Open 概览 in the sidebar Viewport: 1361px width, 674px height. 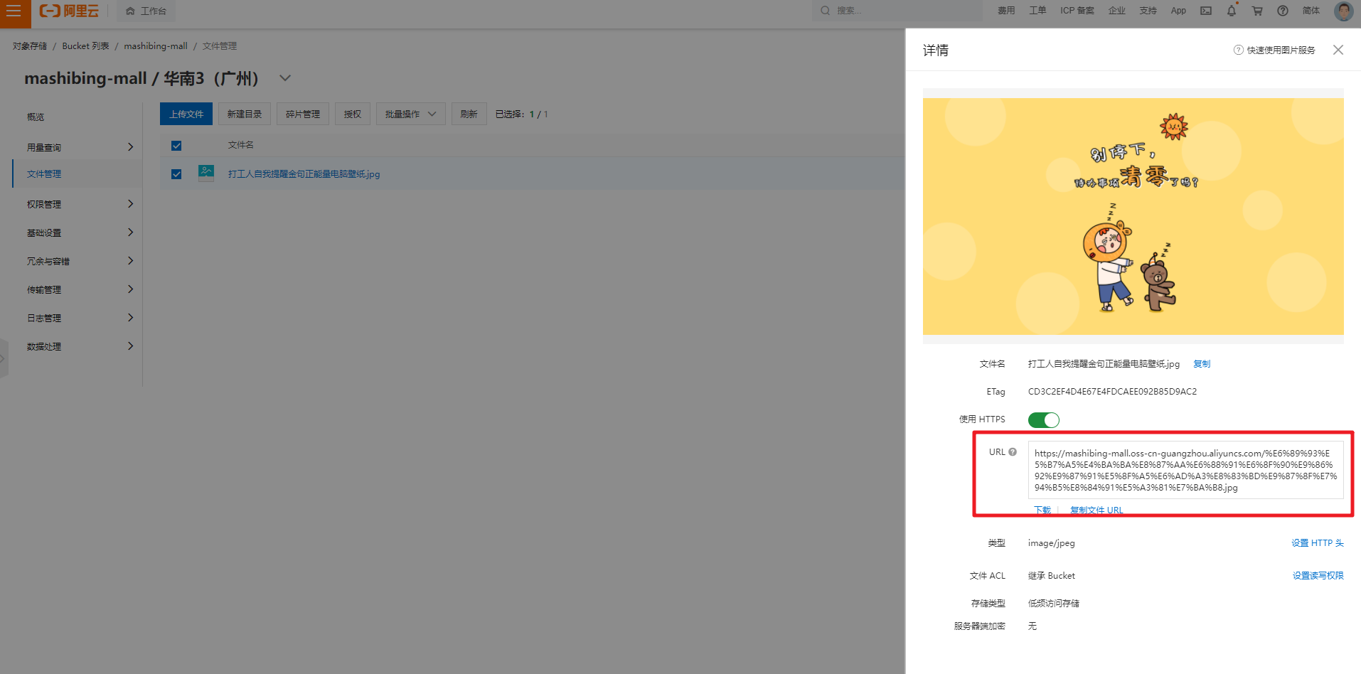pos(36,117)
